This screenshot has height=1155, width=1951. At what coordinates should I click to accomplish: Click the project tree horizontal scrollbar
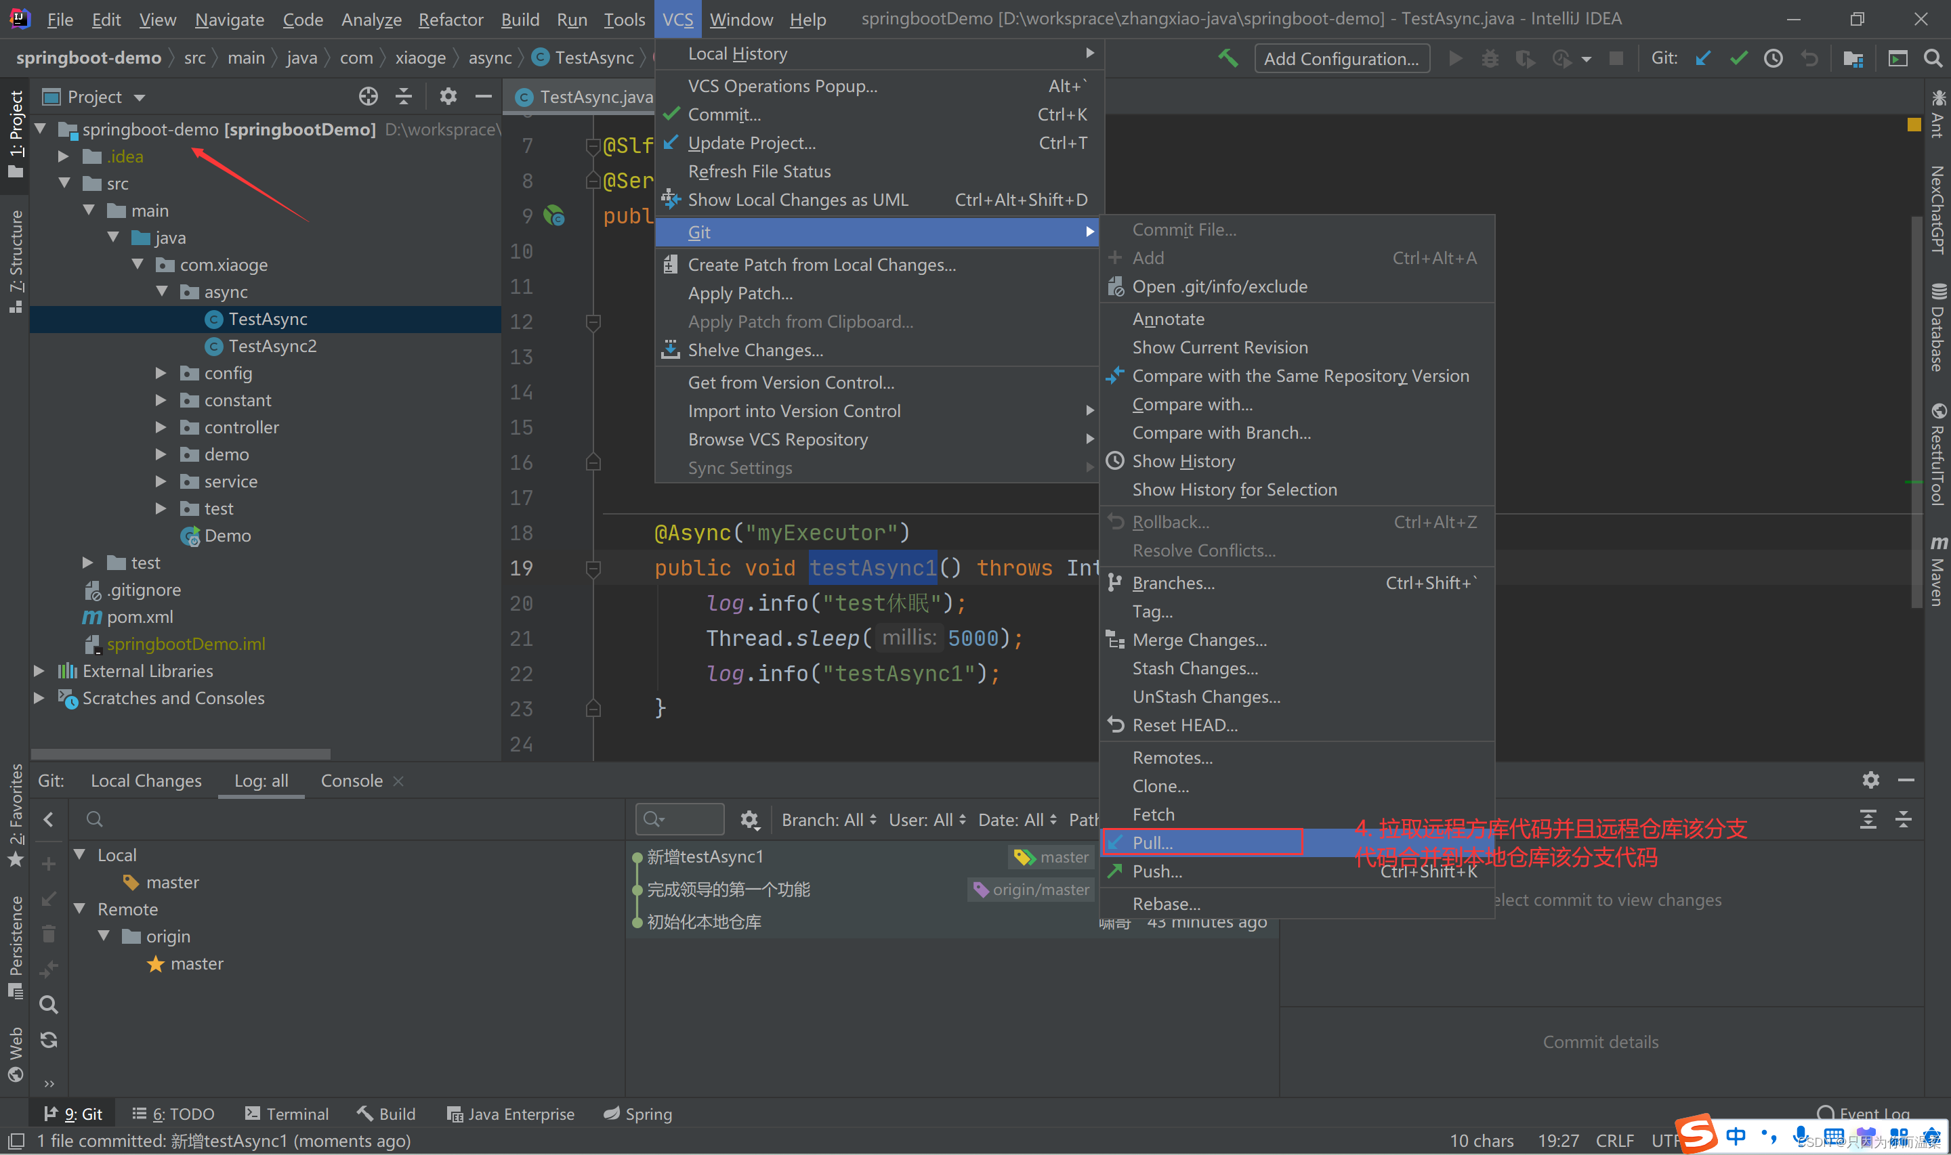(181, 754)
